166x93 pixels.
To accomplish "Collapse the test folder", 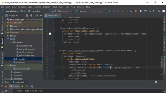I will coord(8,65).
